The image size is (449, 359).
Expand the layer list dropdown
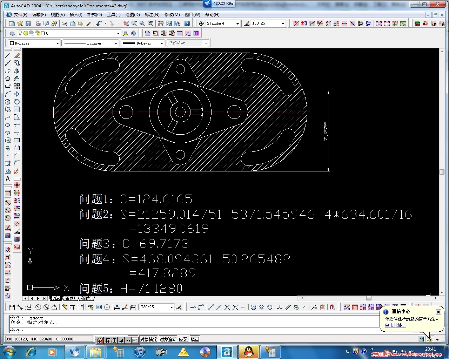pyautogui.click(x=118, y=33)
